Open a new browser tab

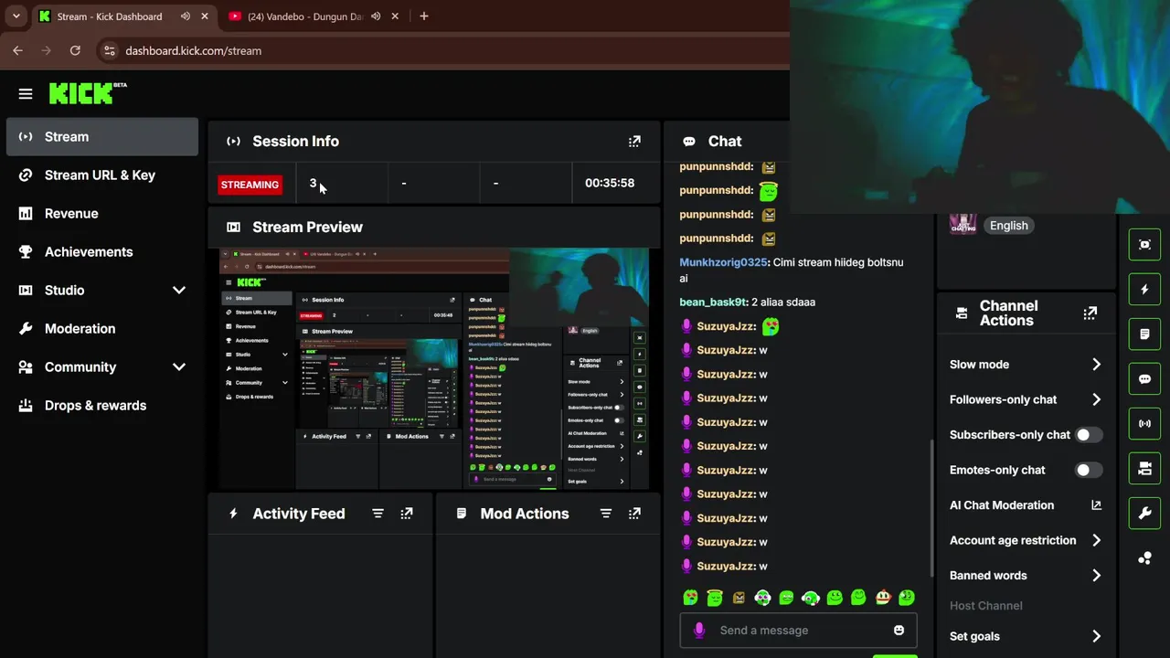[x=423, y=16]
